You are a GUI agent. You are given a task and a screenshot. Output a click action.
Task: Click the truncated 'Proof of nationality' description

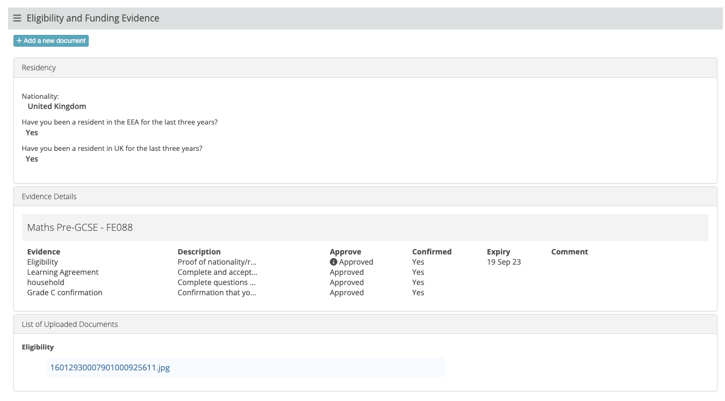point(217,262)
